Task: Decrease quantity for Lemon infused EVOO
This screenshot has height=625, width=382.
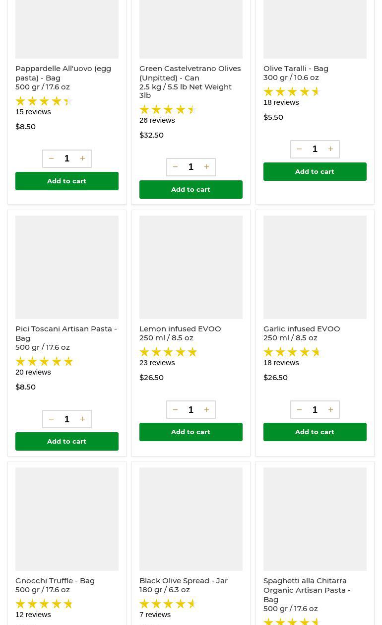Action: [175, 410]
